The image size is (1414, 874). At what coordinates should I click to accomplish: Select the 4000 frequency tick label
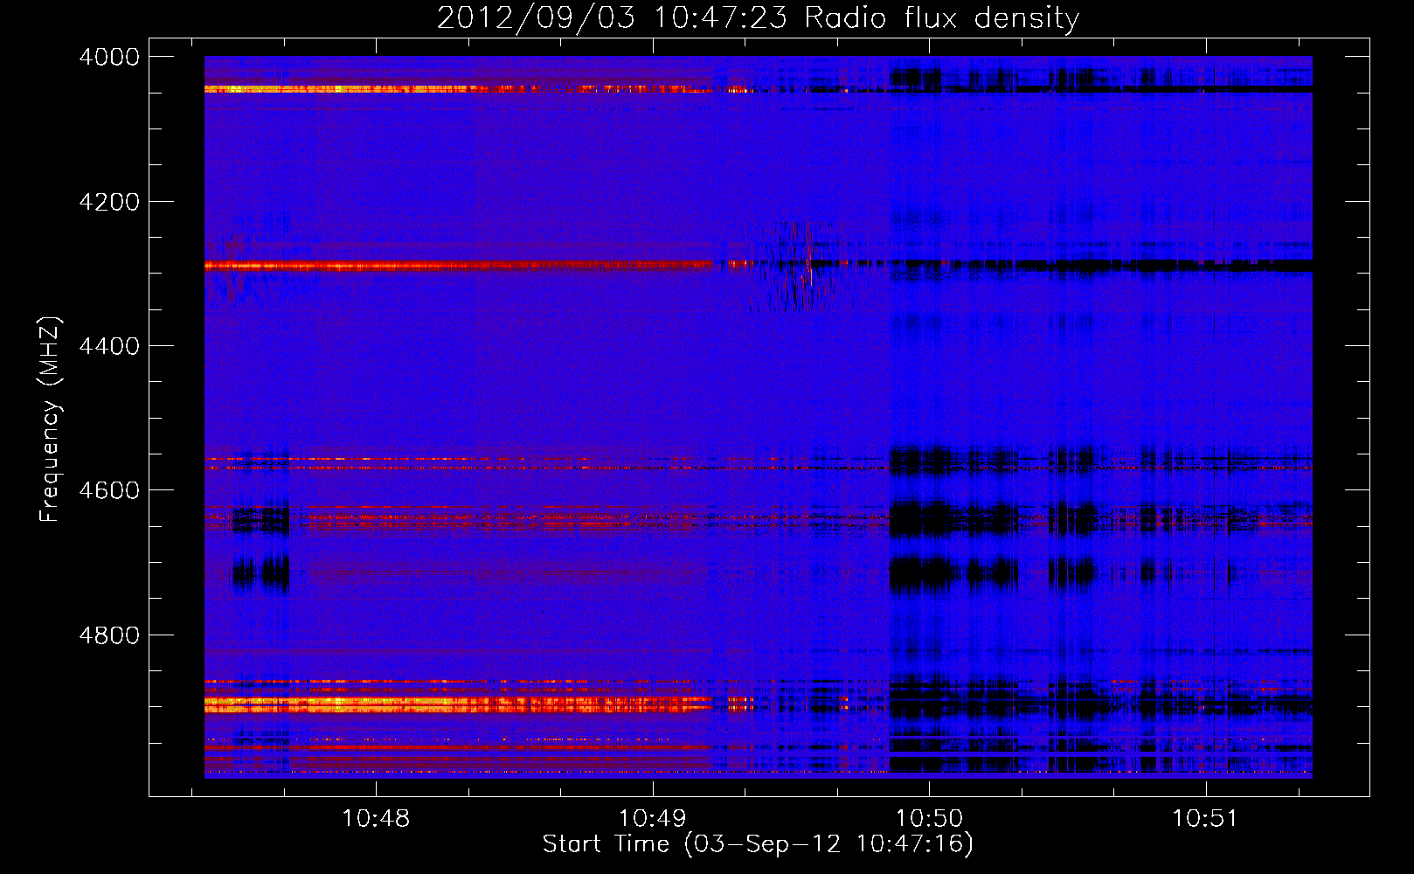point(109,57)
